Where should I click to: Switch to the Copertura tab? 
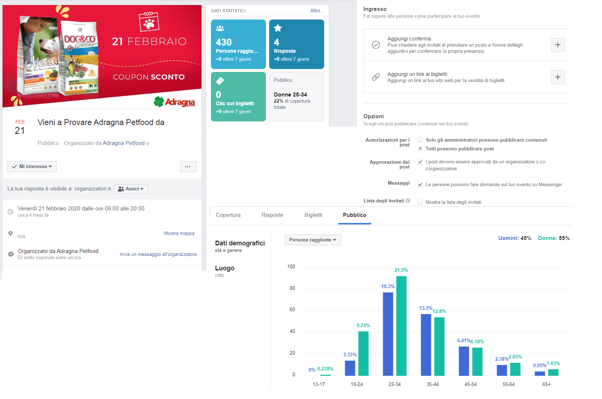point(228,215)
